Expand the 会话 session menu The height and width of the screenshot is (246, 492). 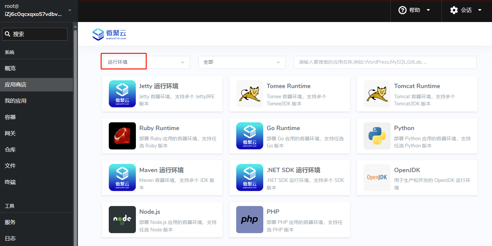click(x=466, y=10)
